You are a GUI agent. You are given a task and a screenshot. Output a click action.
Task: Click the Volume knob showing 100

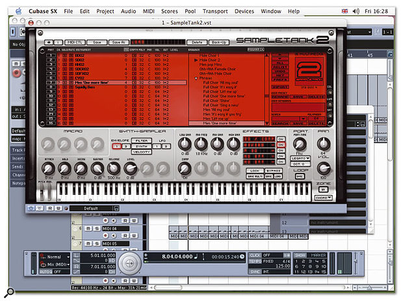(323, 168)
